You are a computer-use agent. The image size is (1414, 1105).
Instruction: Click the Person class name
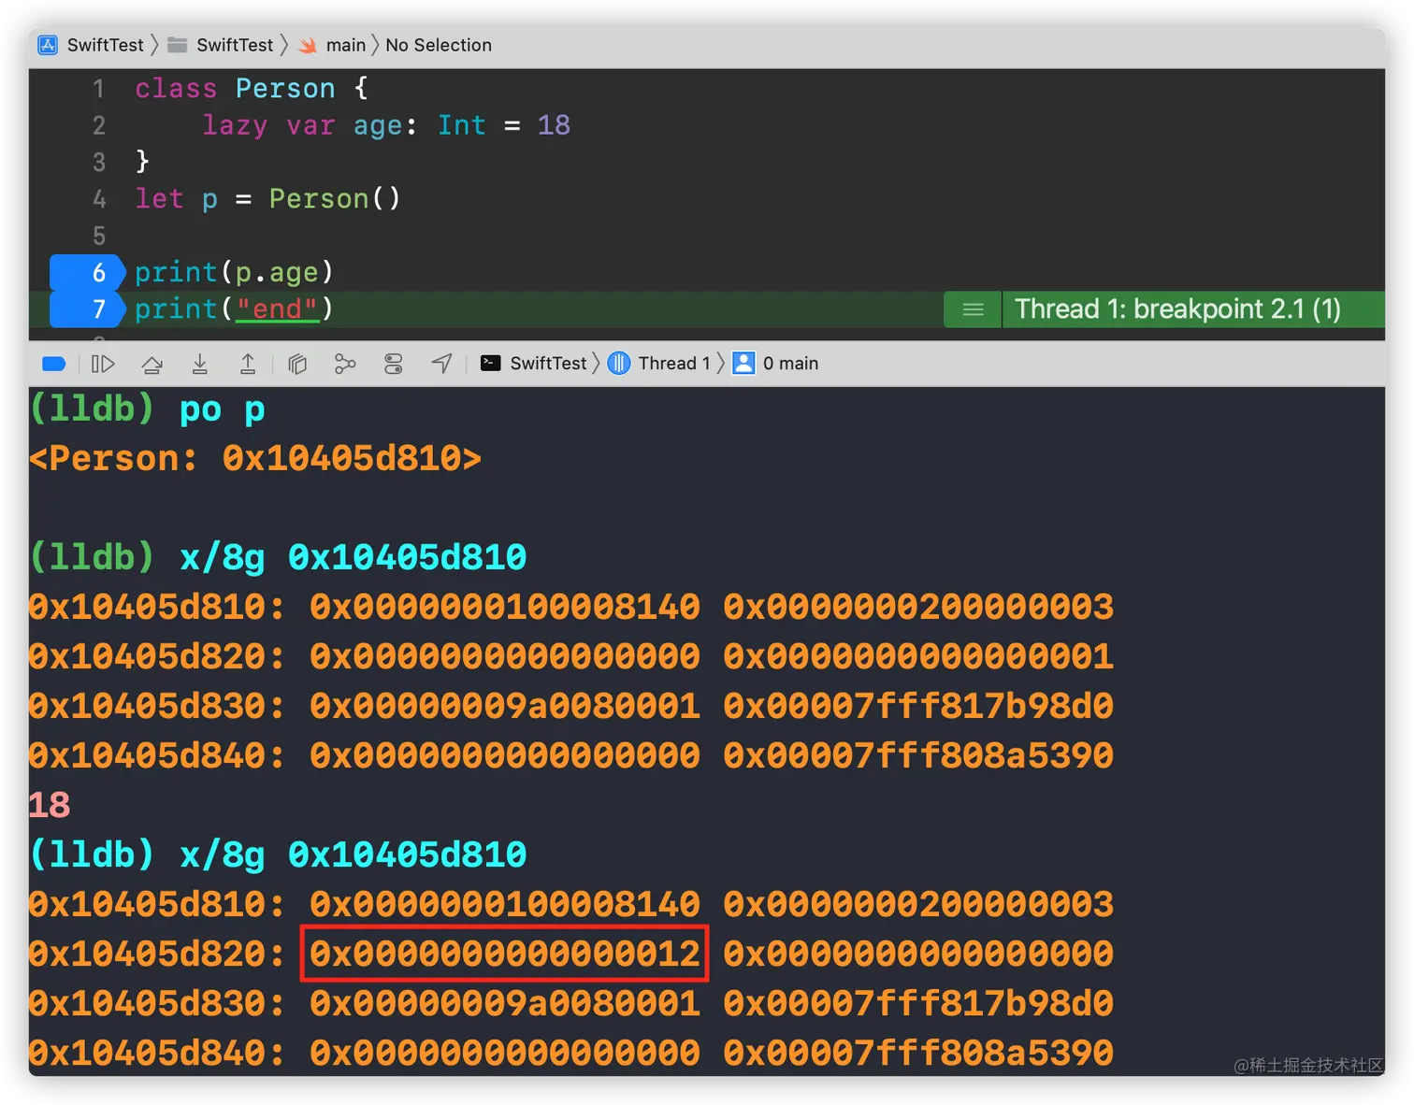tap(285, 88)
